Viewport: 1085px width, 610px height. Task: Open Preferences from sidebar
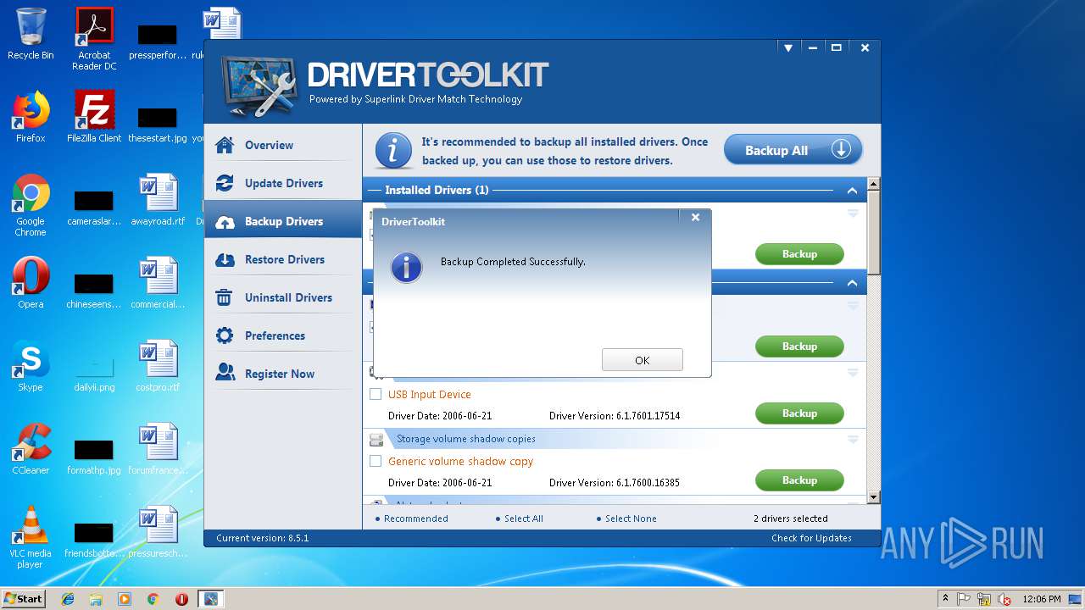[282, 335]
